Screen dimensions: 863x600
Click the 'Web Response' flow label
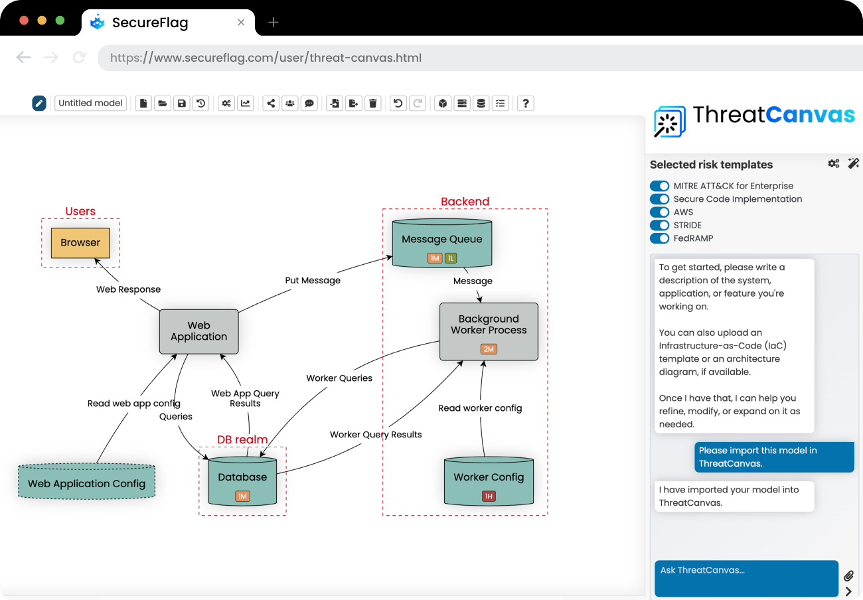point(128,289)
